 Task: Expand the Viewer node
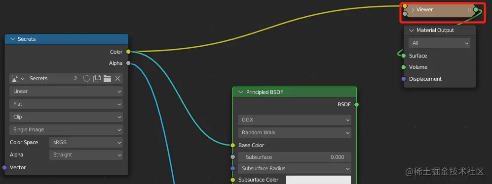pyautogui.click(x=413, y=10)
